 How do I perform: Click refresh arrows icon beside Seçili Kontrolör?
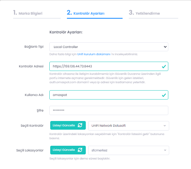pyautogui.click(x=80, y=125)
